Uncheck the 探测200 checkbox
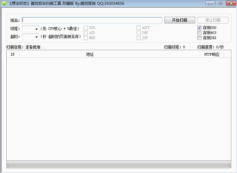The image size is (237, 173). pos(199,28)
